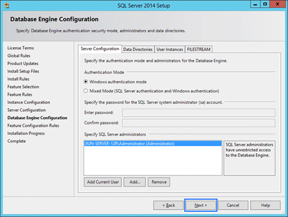Image resolution: width=288 pixels, height=217 pixels.
Task: Open the Data Directories tab
Action: [138, 49]
